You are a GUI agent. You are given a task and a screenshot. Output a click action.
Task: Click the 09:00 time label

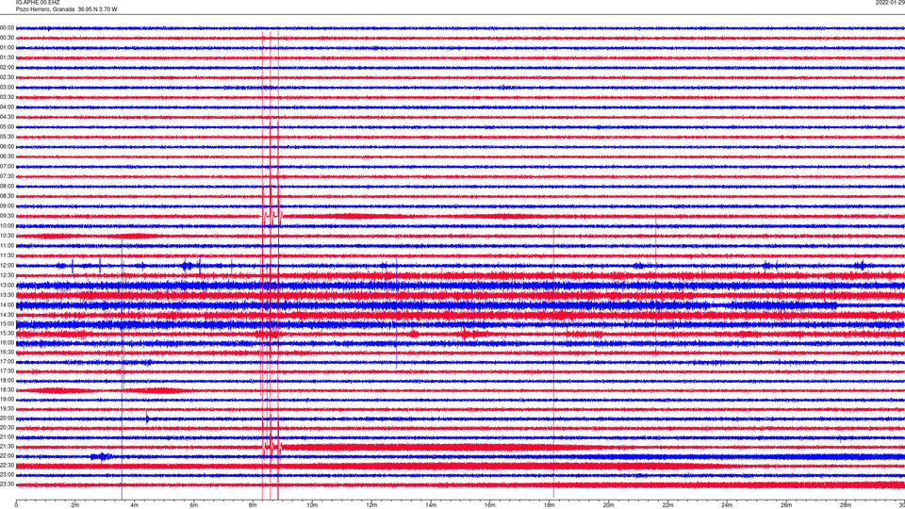8,206
